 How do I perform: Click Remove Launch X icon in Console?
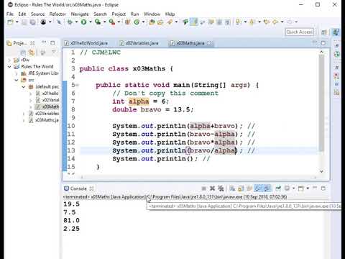tap(212, 188)
